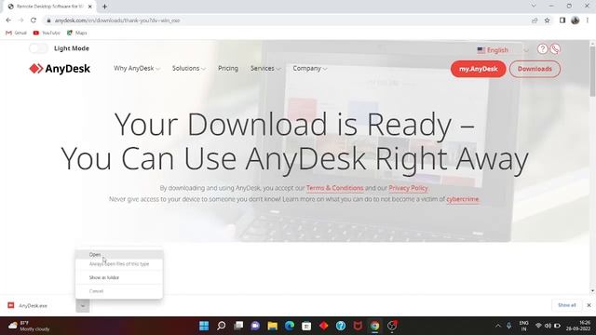Open Google Chrome from taskbar
This screenshot has width=596, height=335.
[x=374, y=326]
